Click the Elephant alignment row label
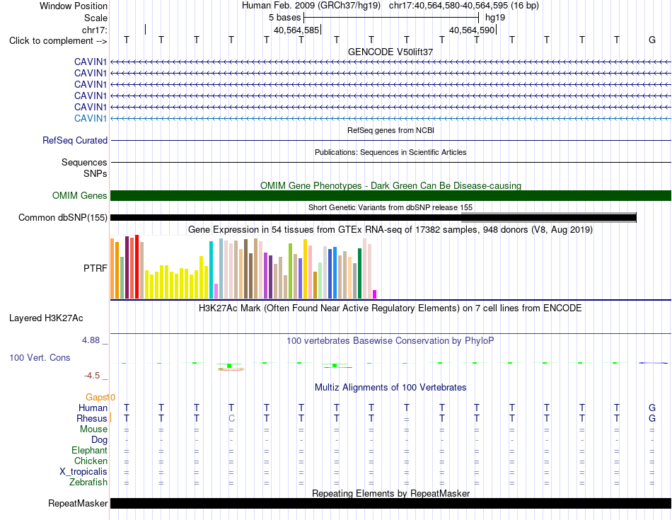The width and height of the screenshot is (672, 520). [89, 450]
